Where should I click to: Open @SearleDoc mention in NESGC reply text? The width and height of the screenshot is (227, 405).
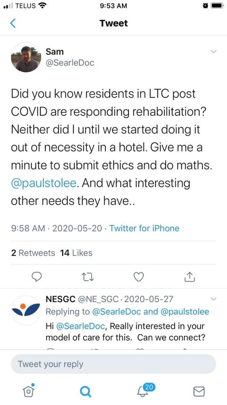point(80,326)
